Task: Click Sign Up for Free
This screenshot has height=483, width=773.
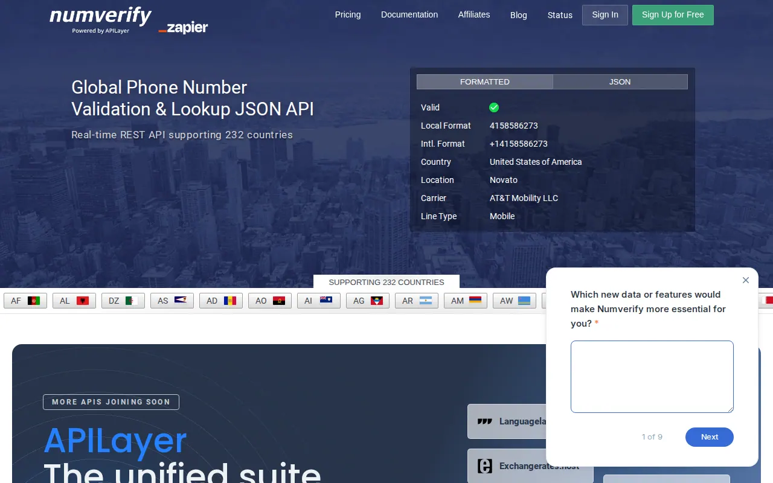Action: click(x=673, y=15)
